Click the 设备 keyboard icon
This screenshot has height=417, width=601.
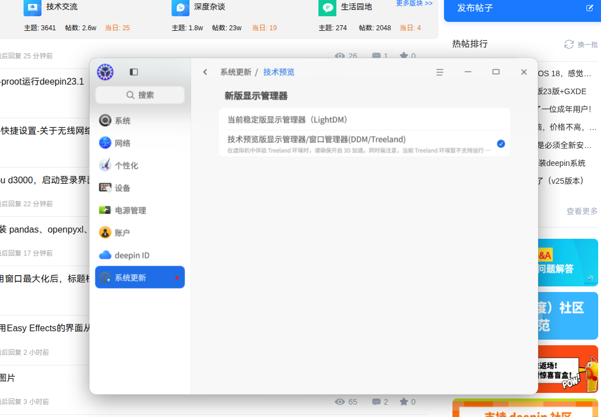coord(105,187)
